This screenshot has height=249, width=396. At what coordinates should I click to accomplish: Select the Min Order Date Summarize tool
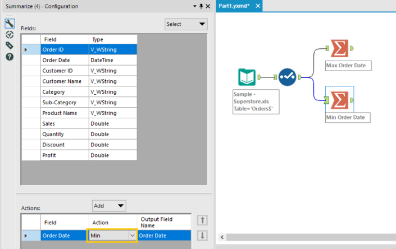coord(339,100)
